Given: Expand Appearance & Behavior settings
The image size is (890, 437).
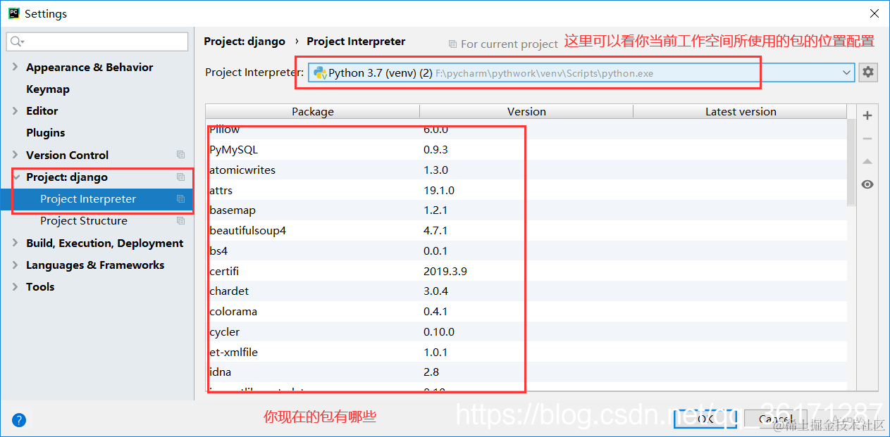Looking at the screenshot, I should (x=16, y=67).
